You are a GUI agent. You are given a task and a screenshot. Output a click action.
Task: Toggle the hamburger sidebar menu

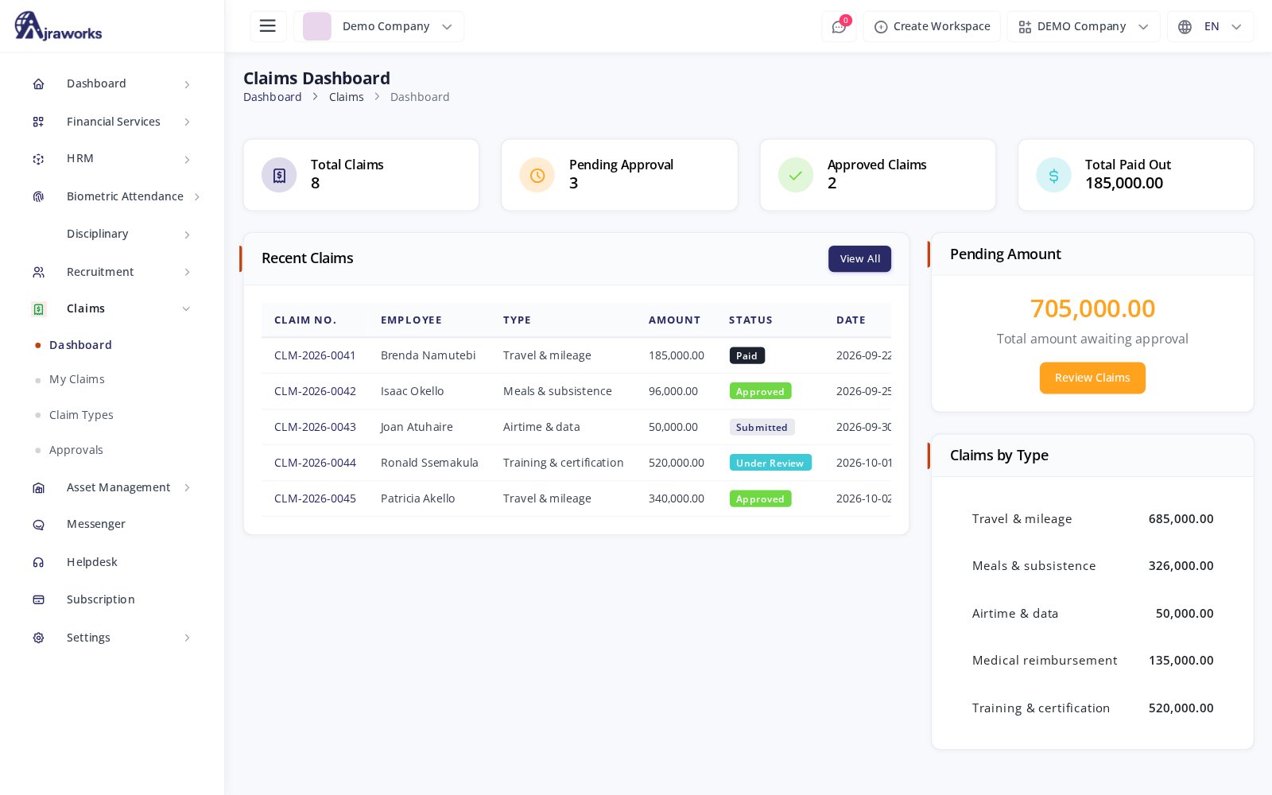point(268,26)
